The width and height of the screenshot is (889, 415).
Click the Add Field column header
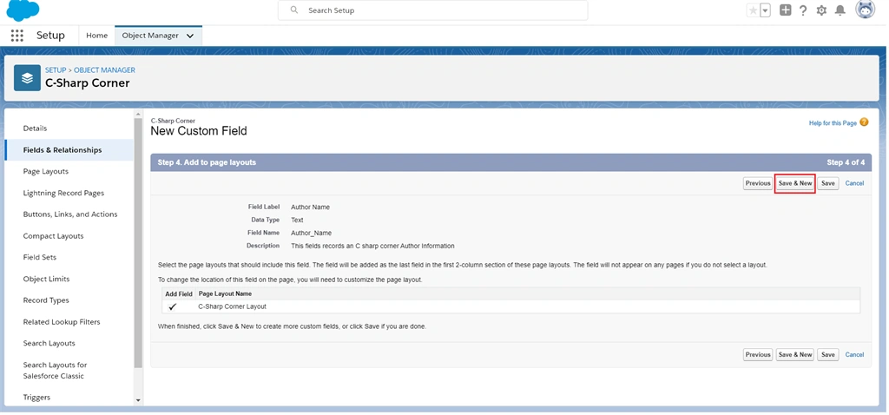[x=179, y=293]
